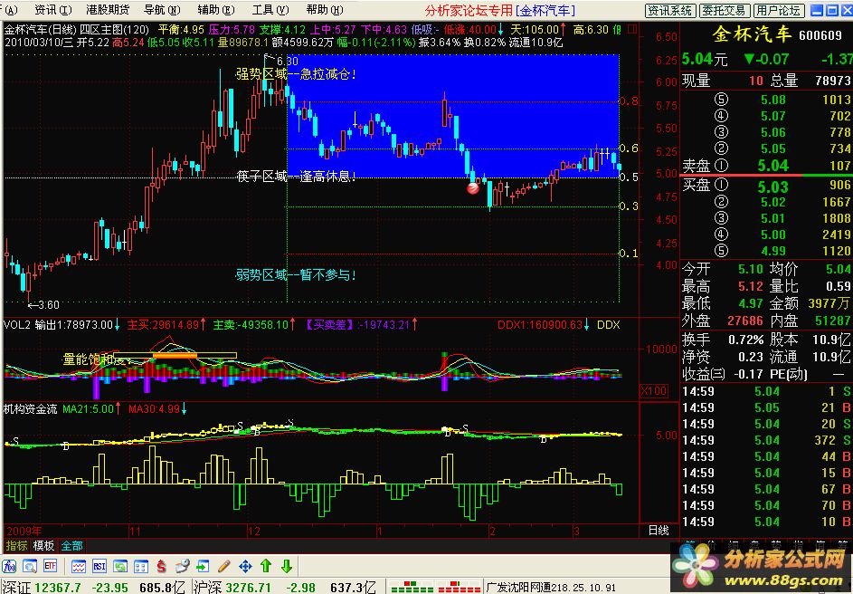The height and width of the screenshot is (594, 853).
Task: Click the 资讯系统 button
Action: click(670, 10)
